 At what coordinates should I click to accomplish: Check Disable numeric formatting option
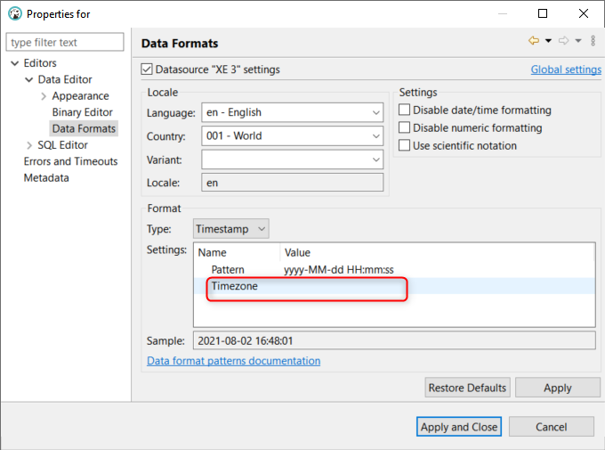point(404,127)
